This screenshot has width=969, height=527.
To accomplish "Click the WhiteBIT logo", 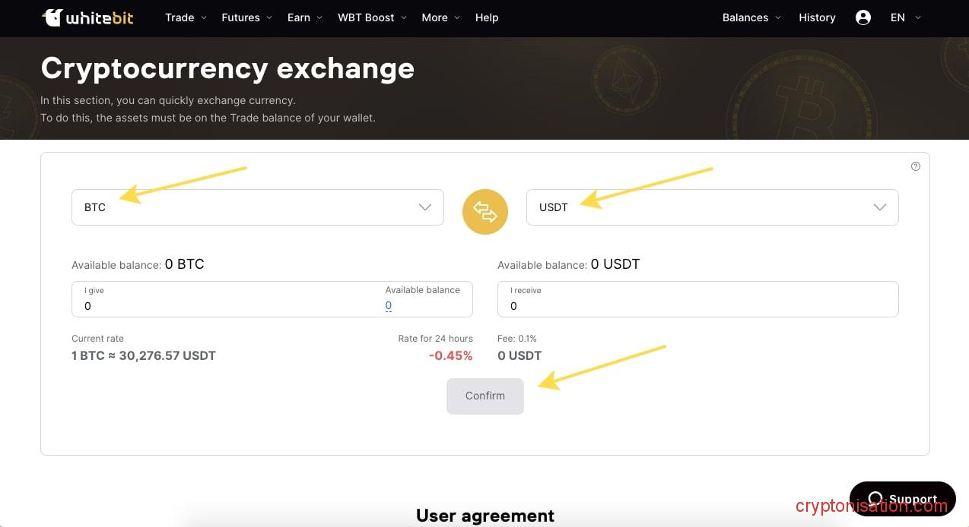I will [87, 17].
